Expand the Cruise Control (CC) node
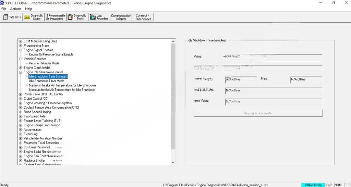The image size is (351, 187). pos(21,99)
